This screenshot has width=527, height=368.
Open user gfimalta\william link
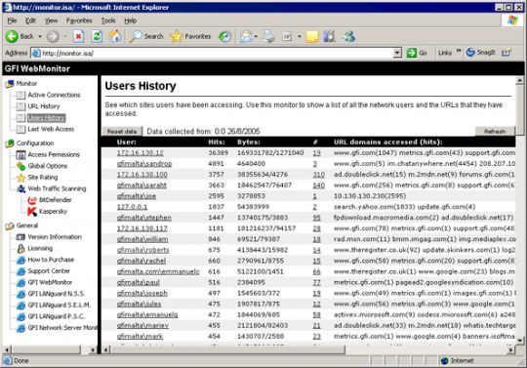tap(142, 239)
